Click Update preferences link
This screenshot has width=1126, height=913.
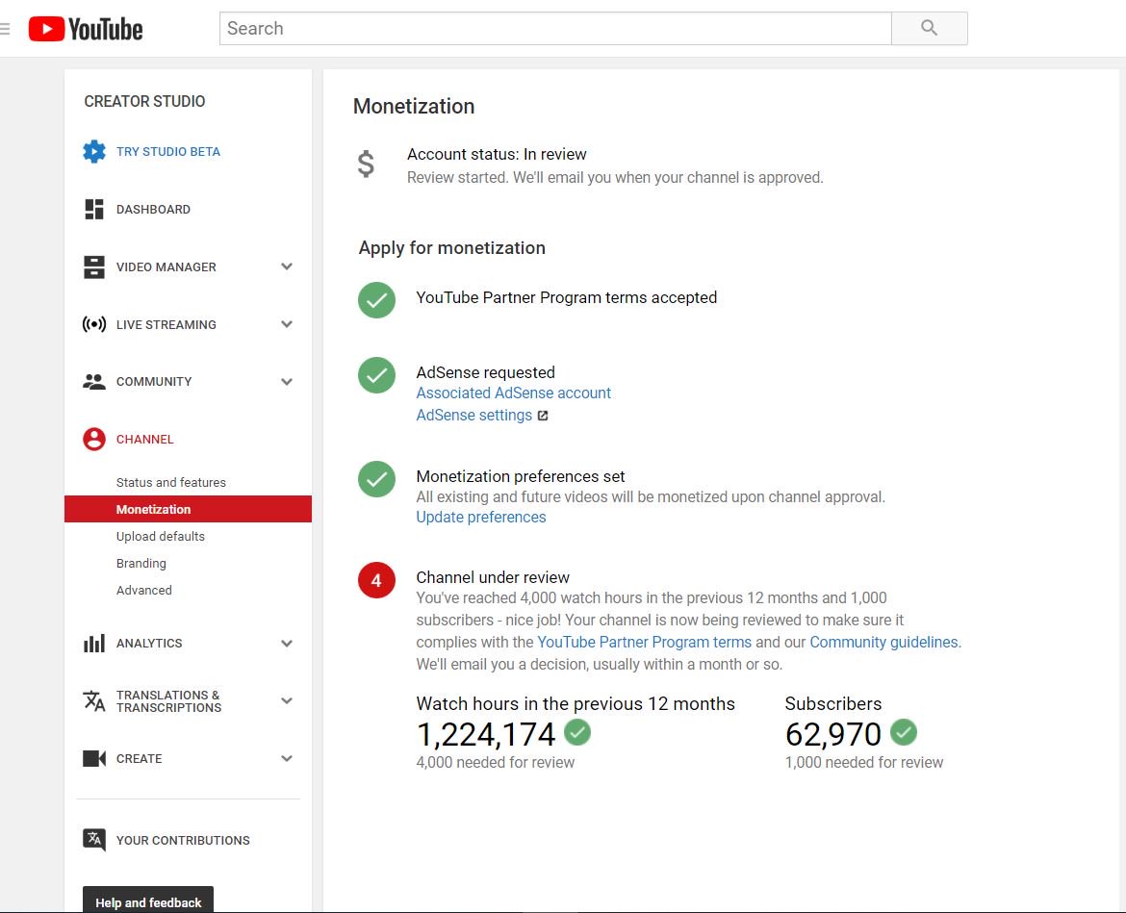pyautogui.click(x=481, y=518)
